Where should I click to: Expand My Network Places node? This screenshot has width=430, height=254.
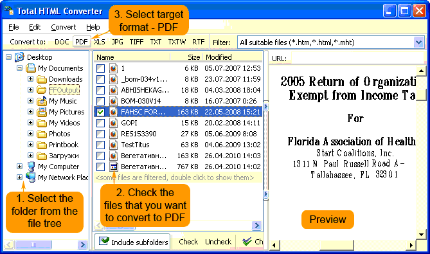(19, 177)
